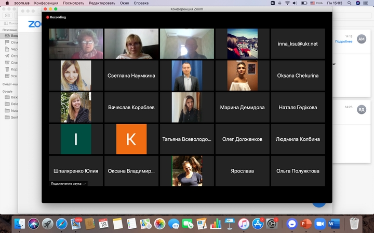Click the Wi-Fi status icon

[x=287, y=3]
